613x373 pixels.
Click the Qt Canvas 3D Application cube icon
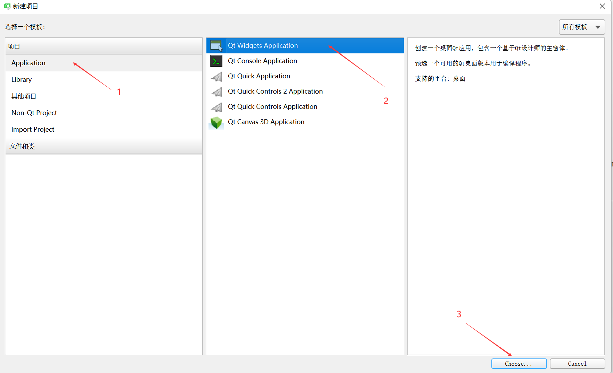(x=216, y=122)
